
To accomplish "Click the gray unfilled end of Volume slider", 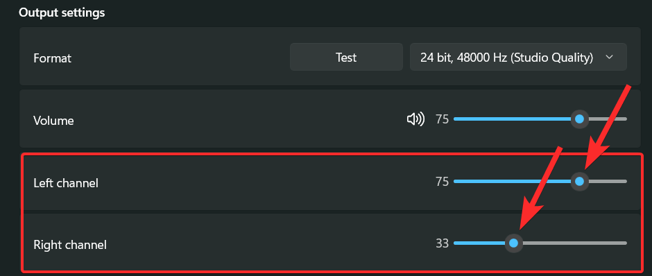I will 608,119.
